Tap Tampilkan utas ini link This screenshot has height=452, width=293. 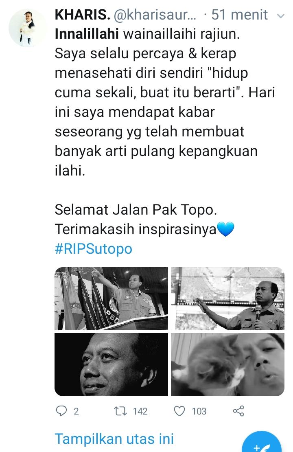[114, 439]
